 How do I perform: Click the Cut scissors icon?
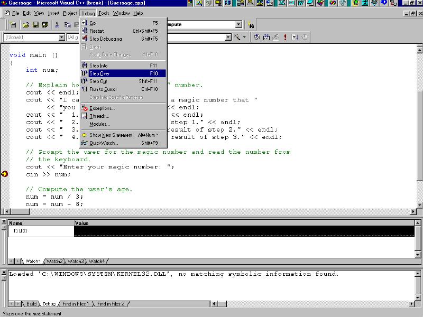click(x=57, y=25)
